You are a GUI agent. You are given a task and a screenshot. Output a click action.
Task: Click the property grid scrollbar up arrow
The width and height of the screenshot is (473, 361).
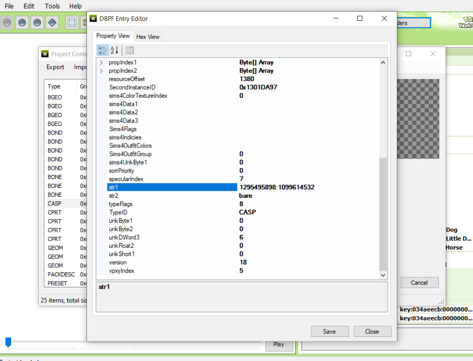click(x=383, y=62)
